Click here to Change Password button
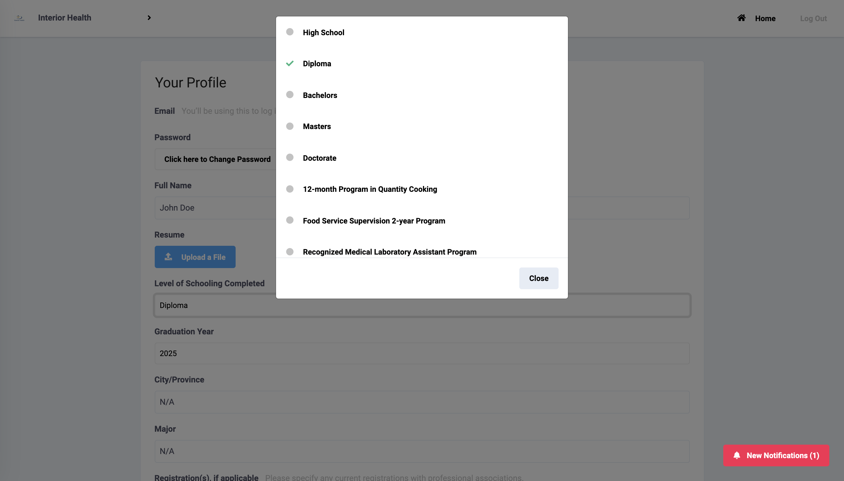This screenshot has height=481, width=844. pyautogui.click(x=217, y=159)
